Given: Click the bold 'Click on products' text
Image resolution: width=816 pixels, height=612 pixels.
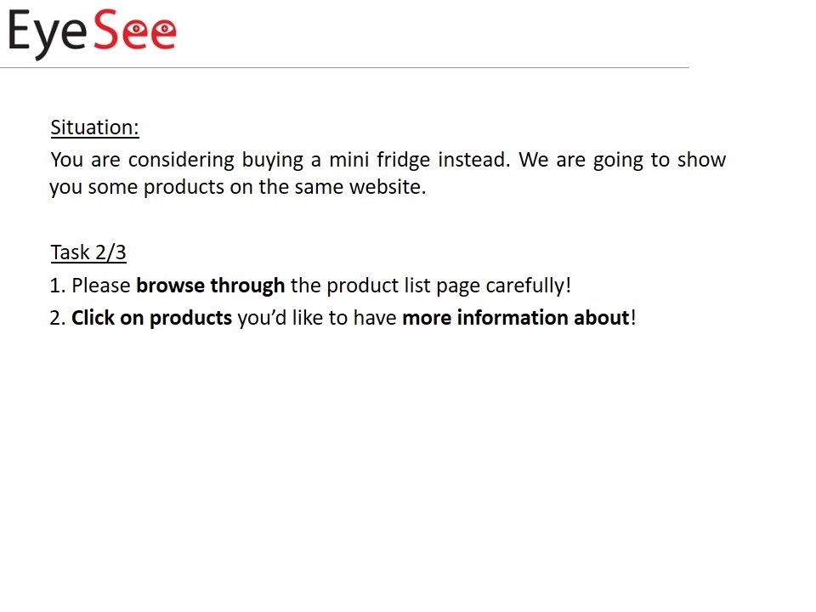Looking at the screenshot, I should (151, 318).
